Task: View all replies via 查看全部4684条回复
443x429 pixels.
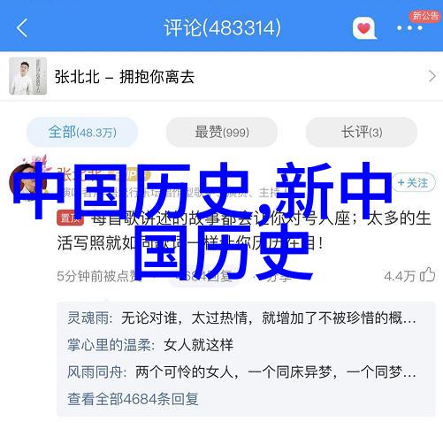Action: [x=133, y=399]
